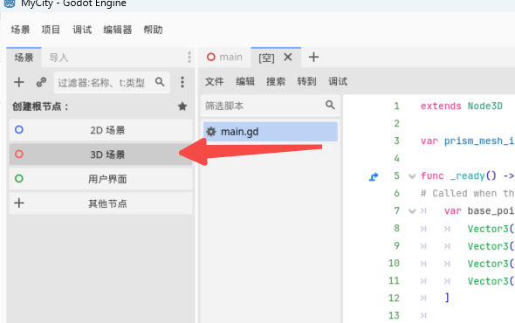Viewport: 515px width, 323px height.
Task: Add a new scene tab
Action: (x=313, y=57)
